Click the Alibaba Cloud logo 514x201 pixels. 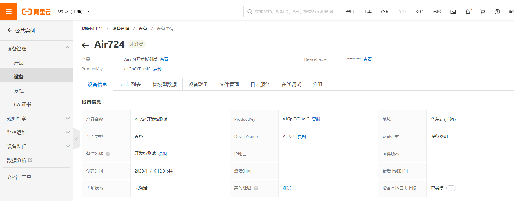click(36, 12)
